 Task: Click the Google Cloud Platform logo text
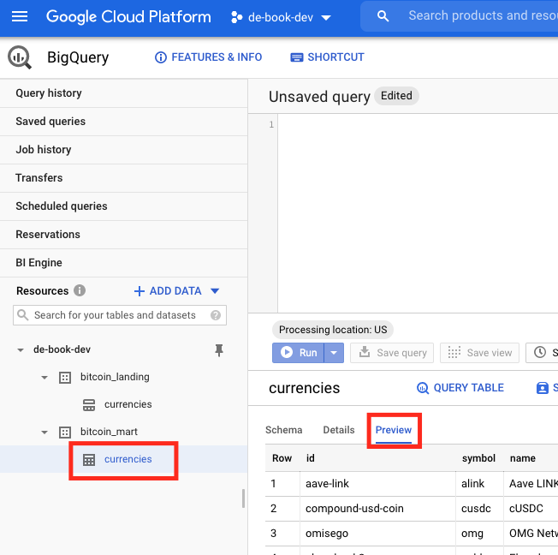pyautogui.click(x=128, y=17)
